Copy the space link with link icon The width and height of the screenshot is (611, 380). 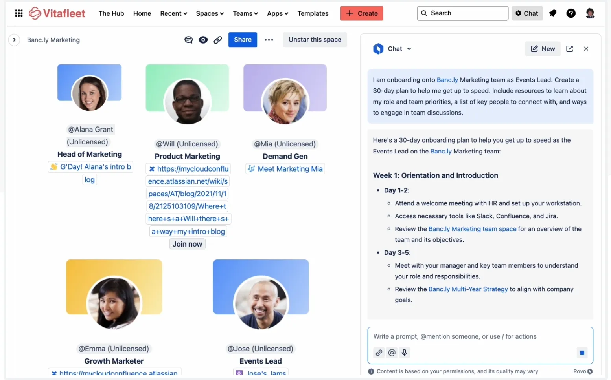click(x=218, y=40)
